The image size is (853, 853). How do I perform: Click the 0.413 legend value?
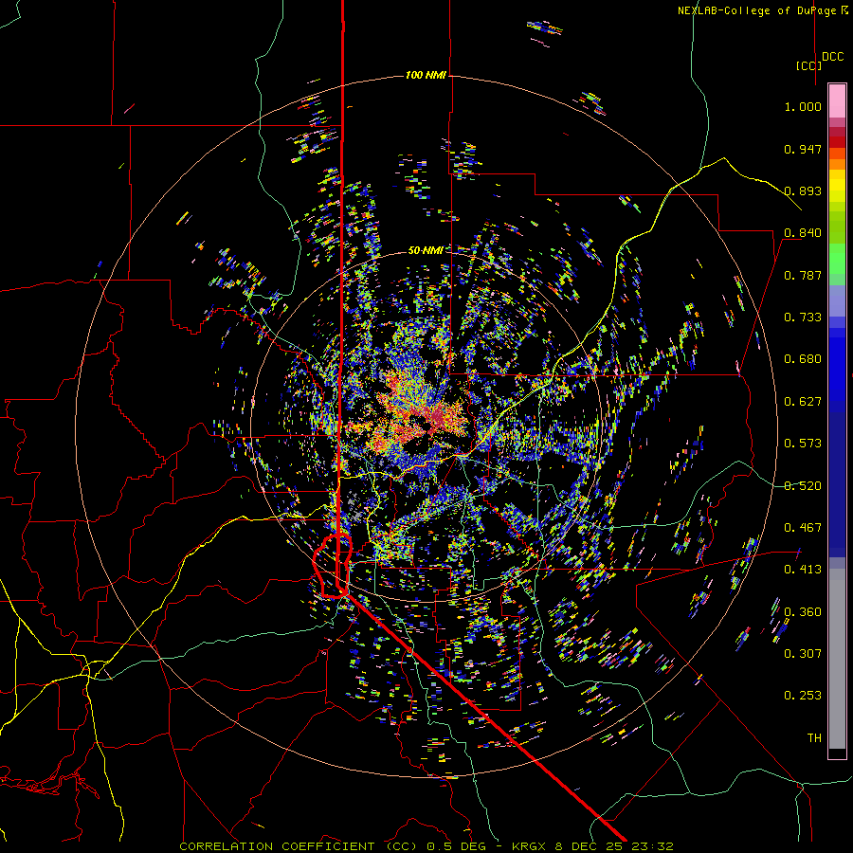click(803, 570)
